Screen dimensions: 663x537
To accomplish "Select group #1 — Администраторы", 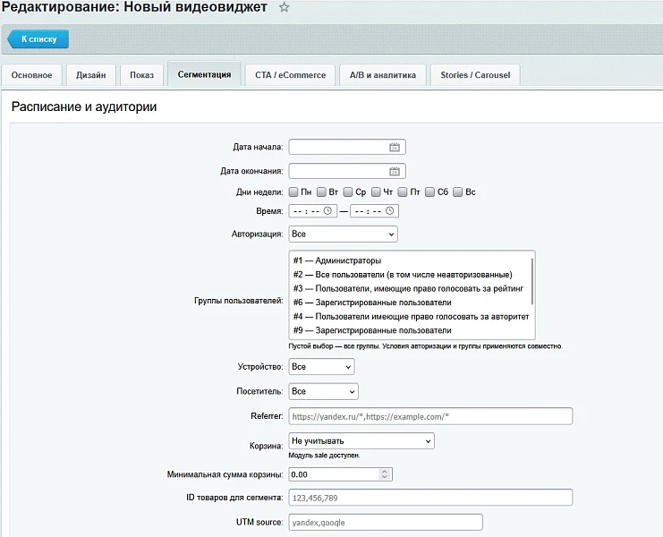I will click(x=410, y=260).
